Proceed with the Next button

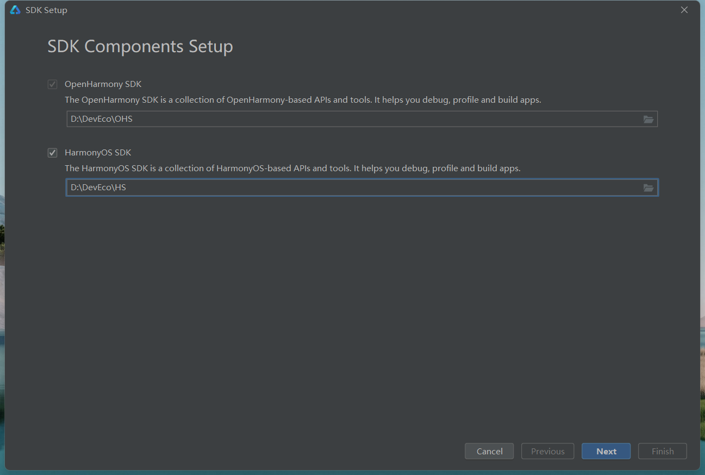pyautogui.click(x=606, y=451)
